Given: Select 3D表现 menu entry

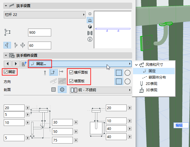Looking at the screenshot, I should click(154, 90).
